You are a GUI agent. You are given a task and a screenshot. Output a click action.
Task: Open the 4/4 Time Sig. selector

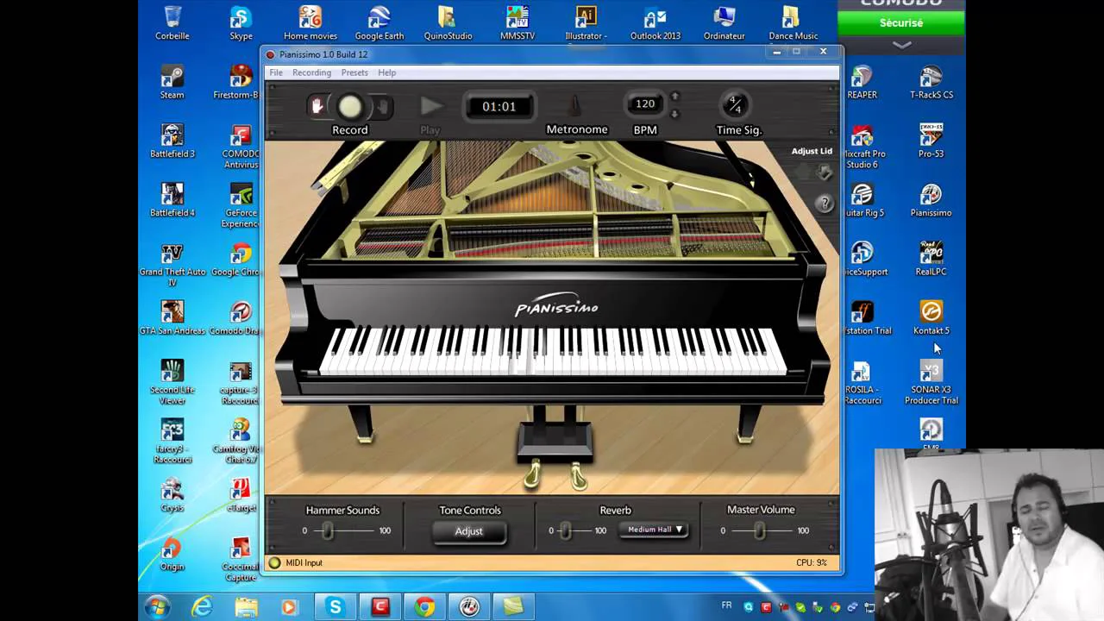[x=734, y=105]
